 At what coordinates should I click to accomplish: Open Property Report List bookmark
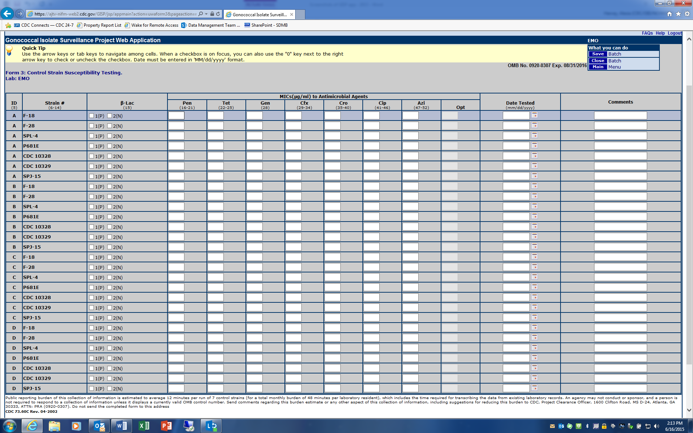click(102, 25)
